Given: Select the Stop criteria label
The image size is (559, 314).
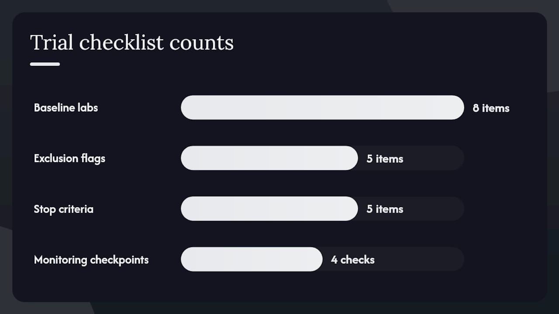Looking at the screenshot, I should (x=64, y=209).
